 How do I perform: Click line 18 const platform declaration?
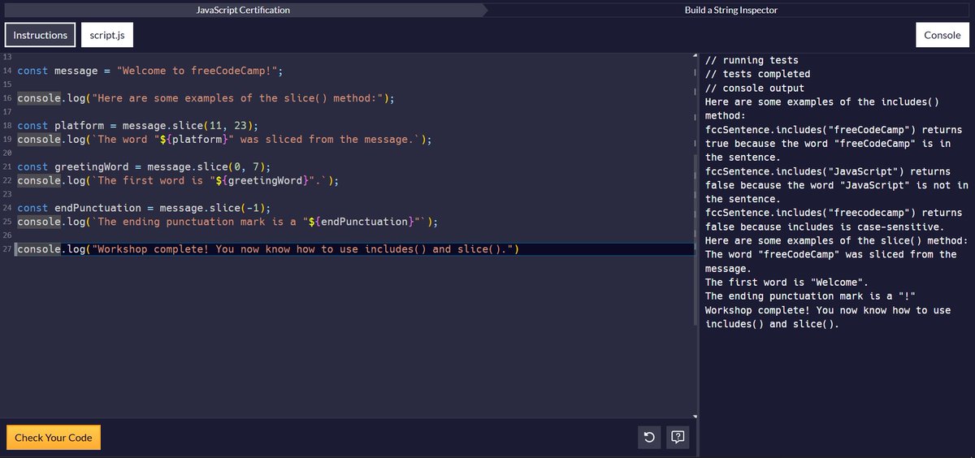(137, 125)
